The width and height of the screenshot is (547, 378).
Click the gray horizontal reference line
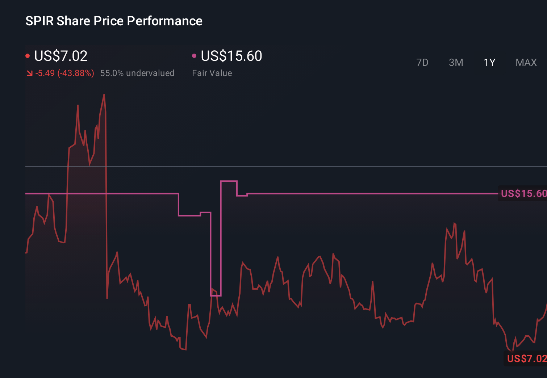coord(290,167)
